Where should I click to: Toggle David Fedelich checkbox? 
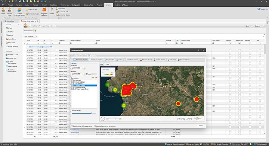(x=72, y=82)
